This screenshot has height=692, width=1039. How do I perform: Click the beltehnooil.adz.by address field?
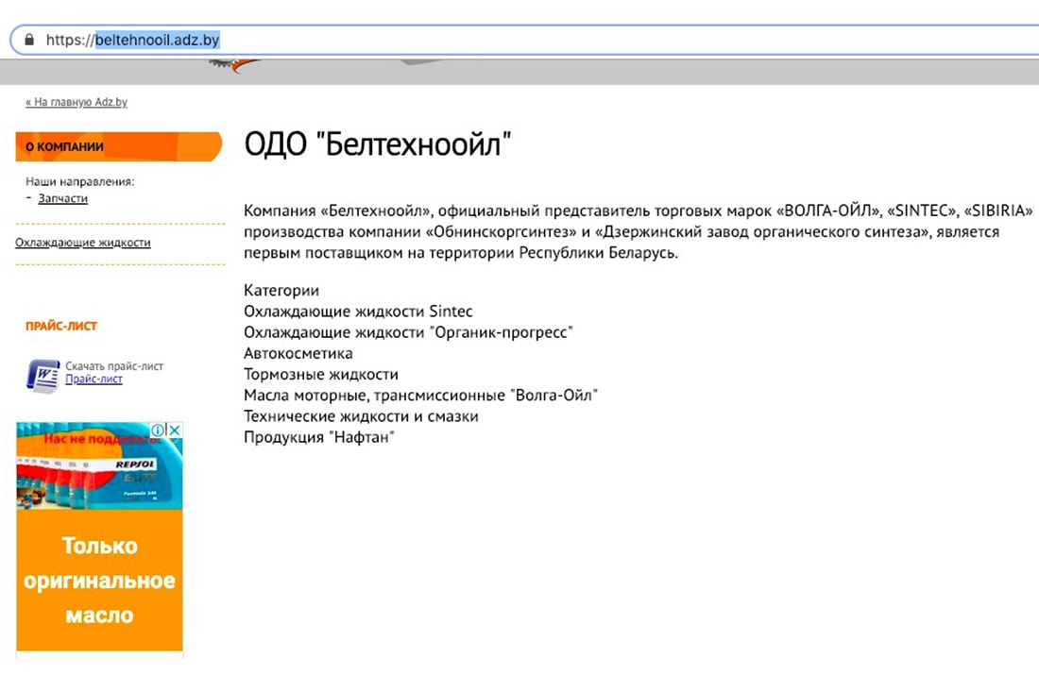(523, 40)
